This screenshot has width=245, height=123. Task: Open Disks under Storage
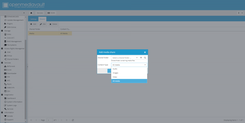pyautogui.click(x=8, y=34)
